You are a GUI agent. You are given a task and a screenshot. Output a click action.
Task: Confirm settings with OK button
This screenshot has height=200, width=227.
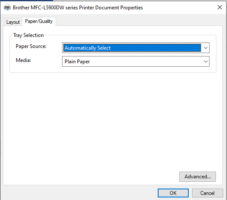coord(173,193)
